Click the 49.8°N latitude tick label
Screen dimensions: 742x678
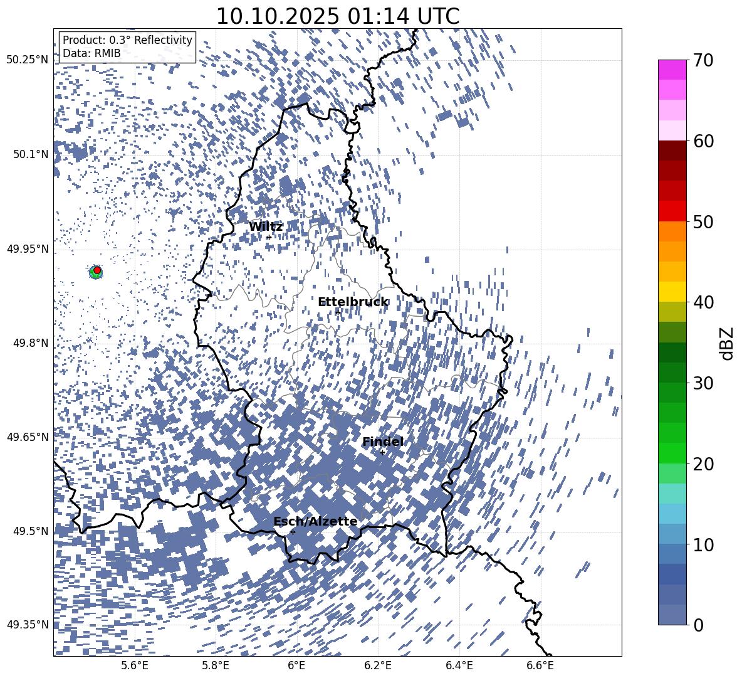(27, 343)
